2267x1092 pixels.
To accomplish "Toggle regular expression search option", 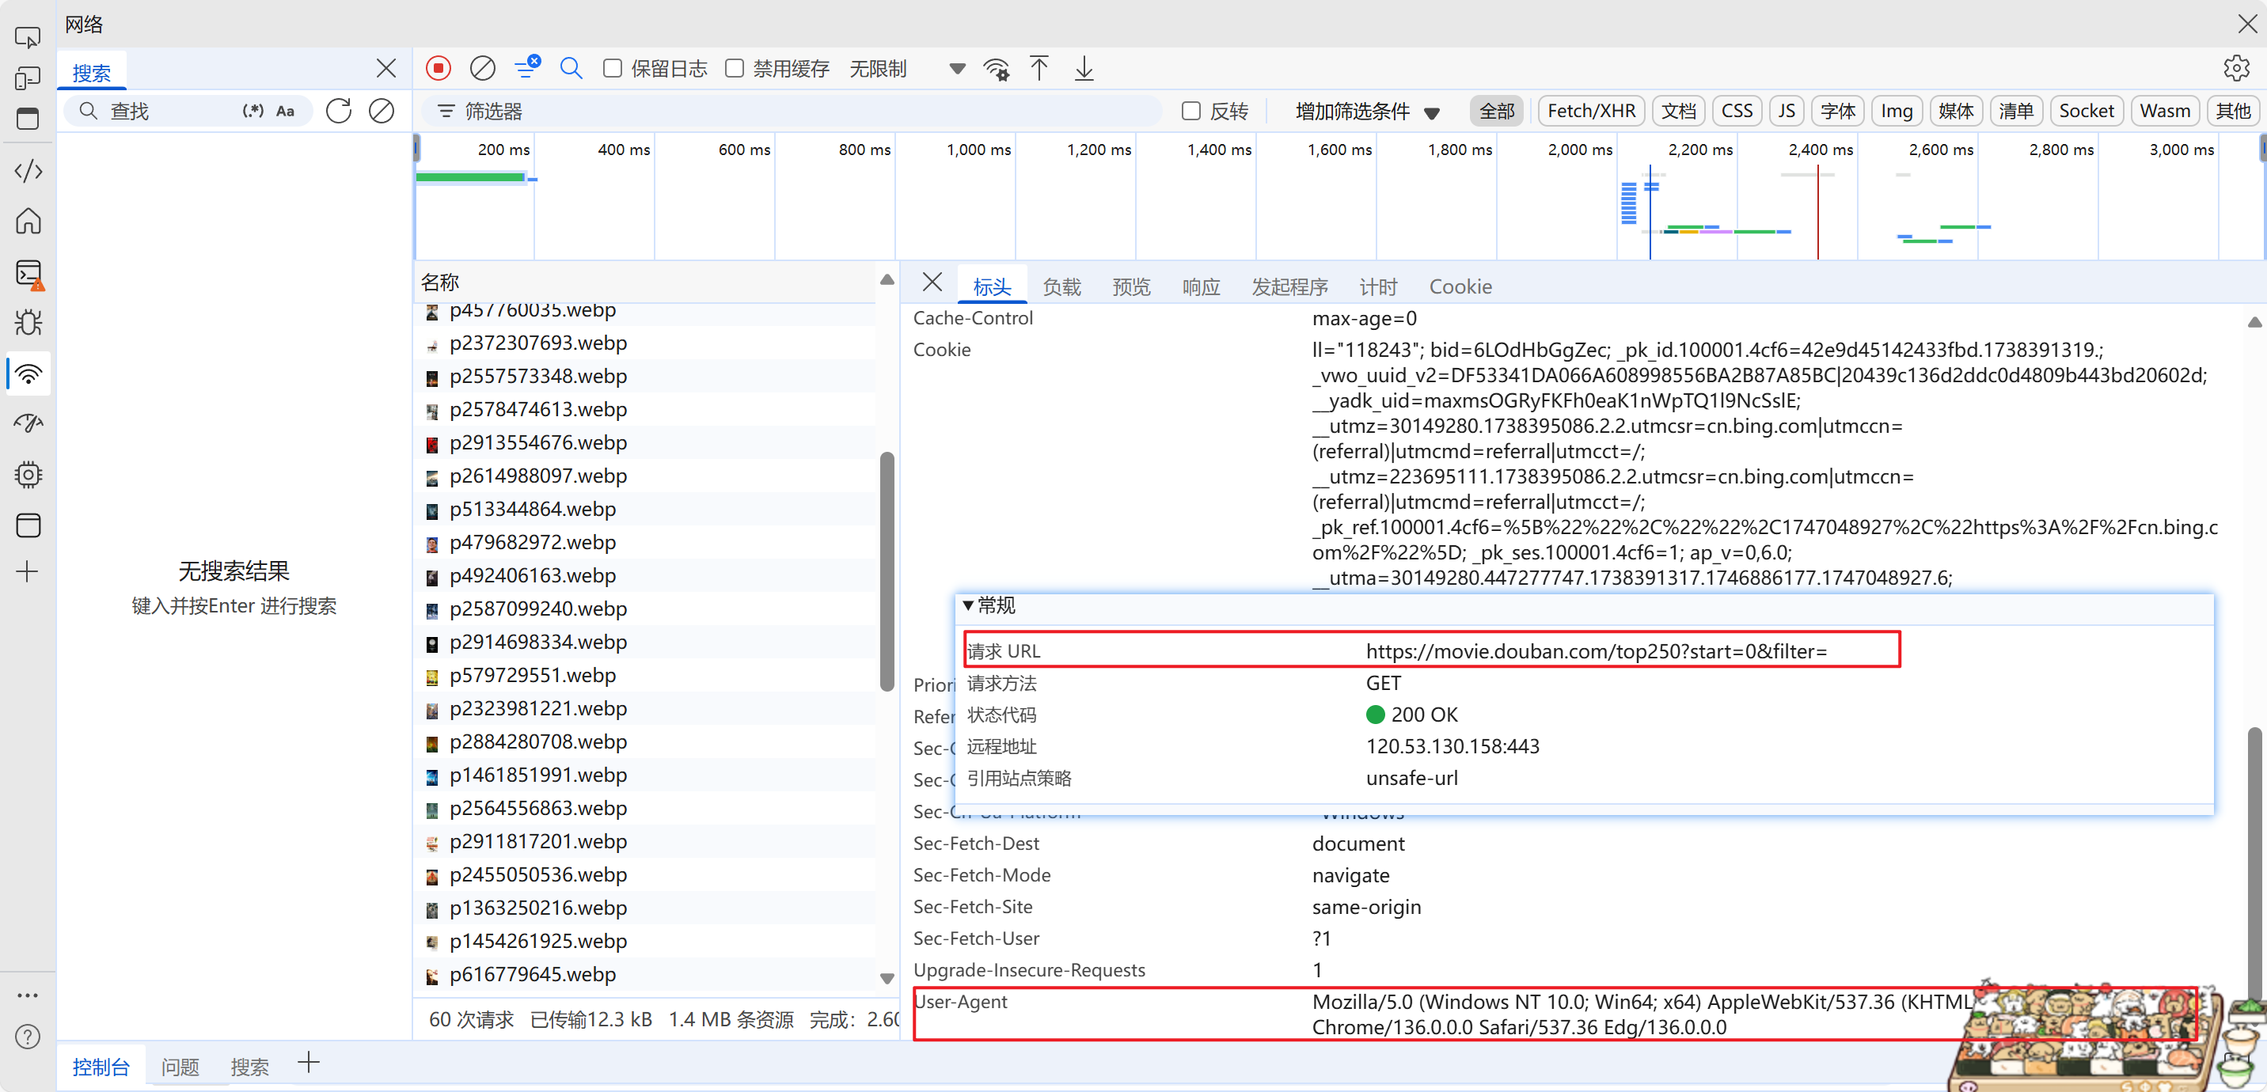I will click(253, 111).
